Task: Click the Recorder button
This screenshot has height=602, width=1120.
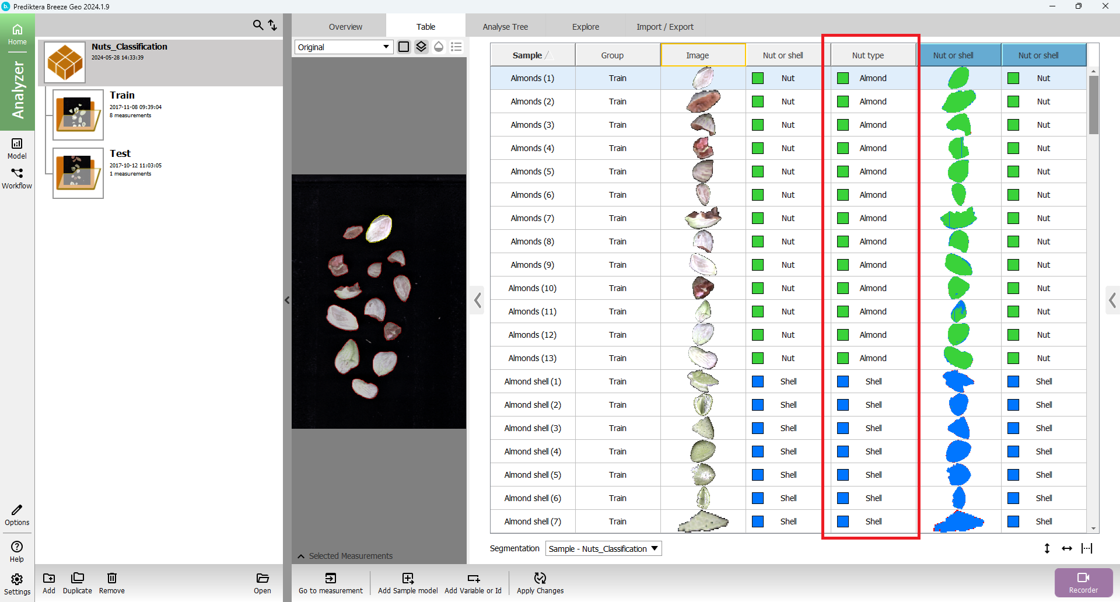Action: pyautogui.click(x=1083, y=582)
